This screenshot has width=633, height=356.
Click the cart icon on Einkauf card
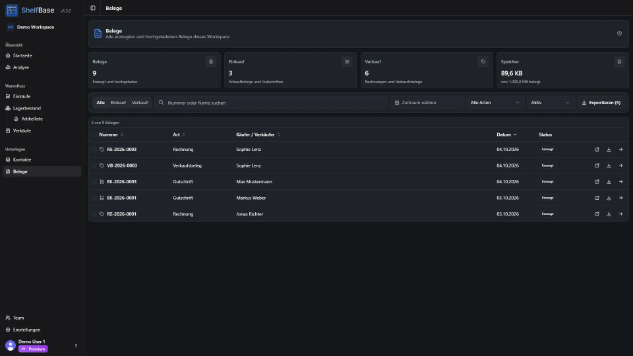(x=347, y=62)
